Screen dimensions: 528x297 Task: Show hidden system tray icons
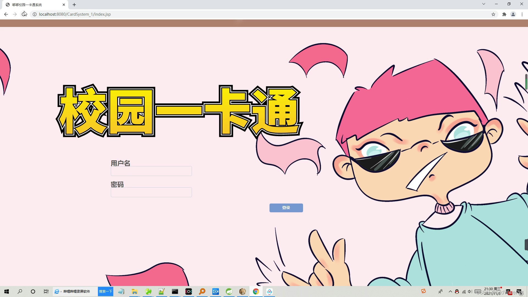point(450,291)
